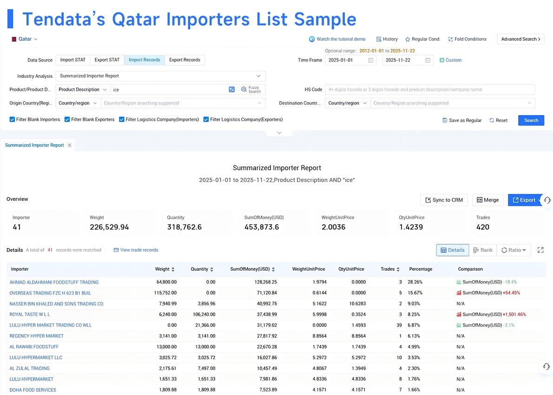Click the lower headset support icon

[546, 367]
